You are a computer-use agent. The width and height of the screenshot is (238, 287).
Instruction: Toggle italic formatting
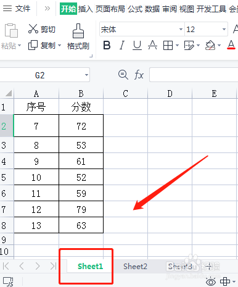[122, 45]
